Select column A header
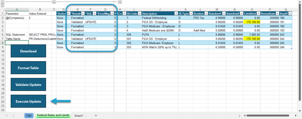302x119 pixels. coord(17,9)
